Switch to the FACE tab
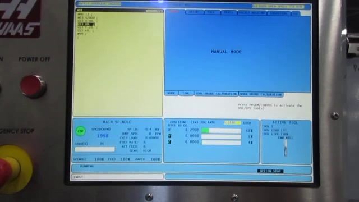The width and height of the screenshot is (359, 202). click(x=212, y=12)
